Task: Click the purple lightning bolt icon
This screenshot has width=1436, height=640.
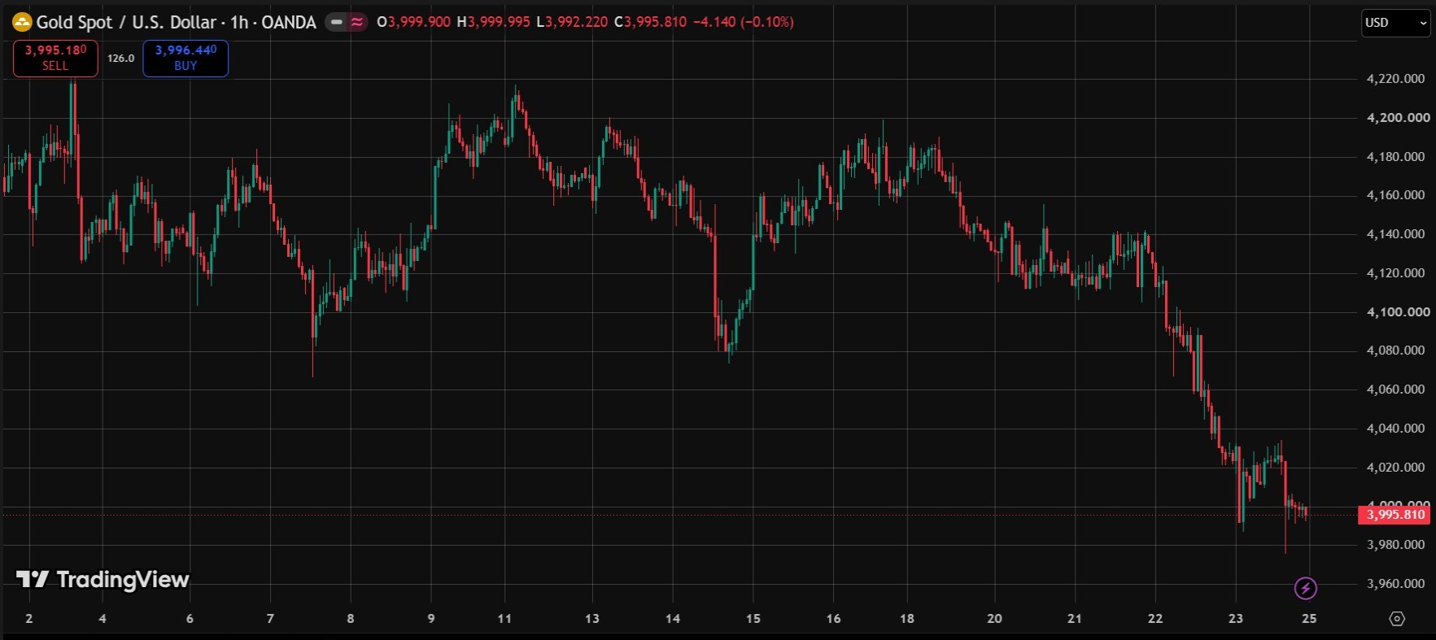Action: pyautogui.click(x=1305, y=588)
